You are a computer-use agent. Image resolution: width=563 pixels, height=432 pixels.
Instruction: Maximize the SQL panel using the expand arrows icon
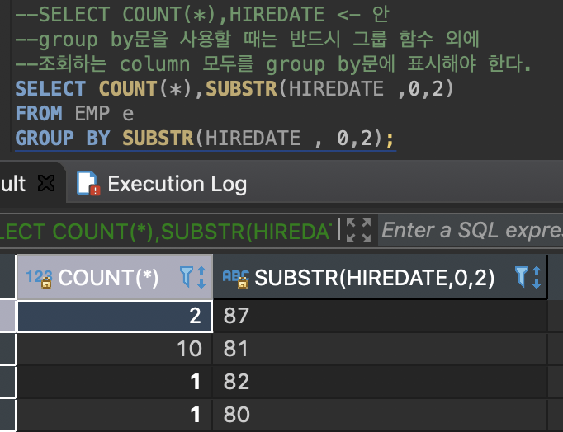click(358, 230)
